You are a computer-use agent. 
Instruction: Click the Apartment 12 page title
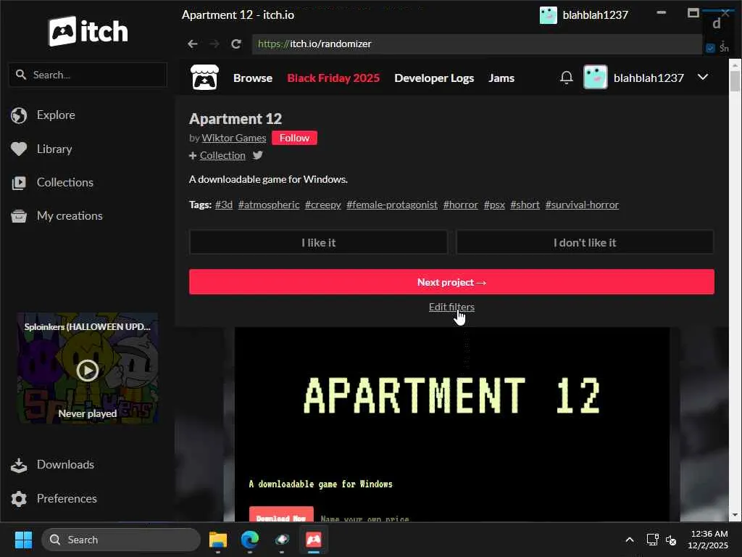235,118
